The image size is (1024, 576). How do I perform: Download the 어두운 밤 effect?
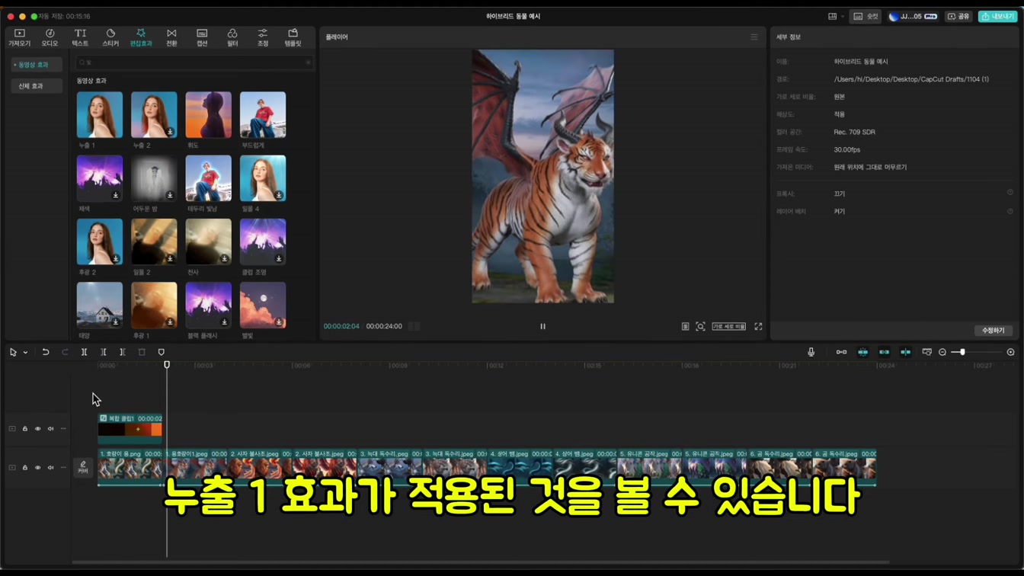(170, 195)
